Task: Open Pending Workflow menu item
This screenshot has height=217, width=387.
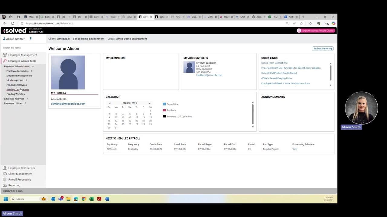Action: [x=16, y=94]
